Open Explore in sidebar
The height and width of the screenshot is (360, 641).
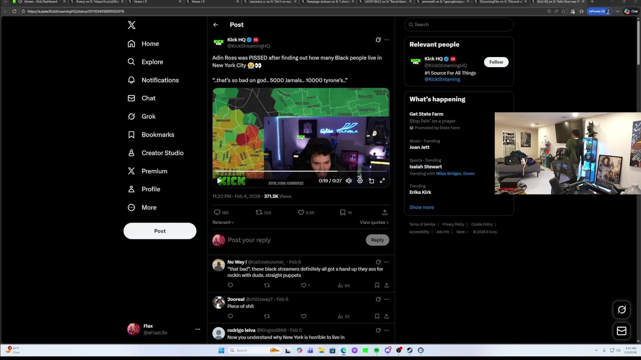click(145, 62)
